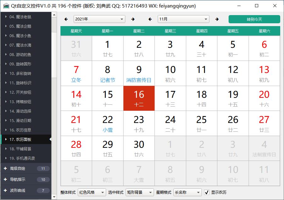Open the 整体样式 红色风格 dropdown
The image size is (284, 200).
(x=92, y=192)
